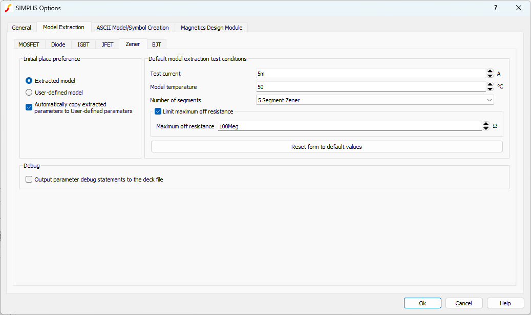Click the Test current input field
The image size is (531, 315).
[370, 74]
